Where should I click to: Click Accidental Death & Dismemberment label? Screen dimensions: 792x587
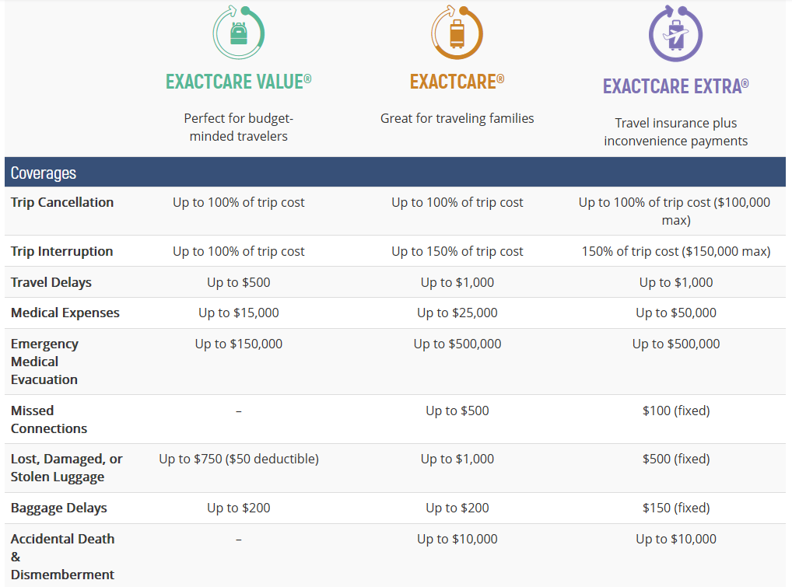[x=63, y=557]
